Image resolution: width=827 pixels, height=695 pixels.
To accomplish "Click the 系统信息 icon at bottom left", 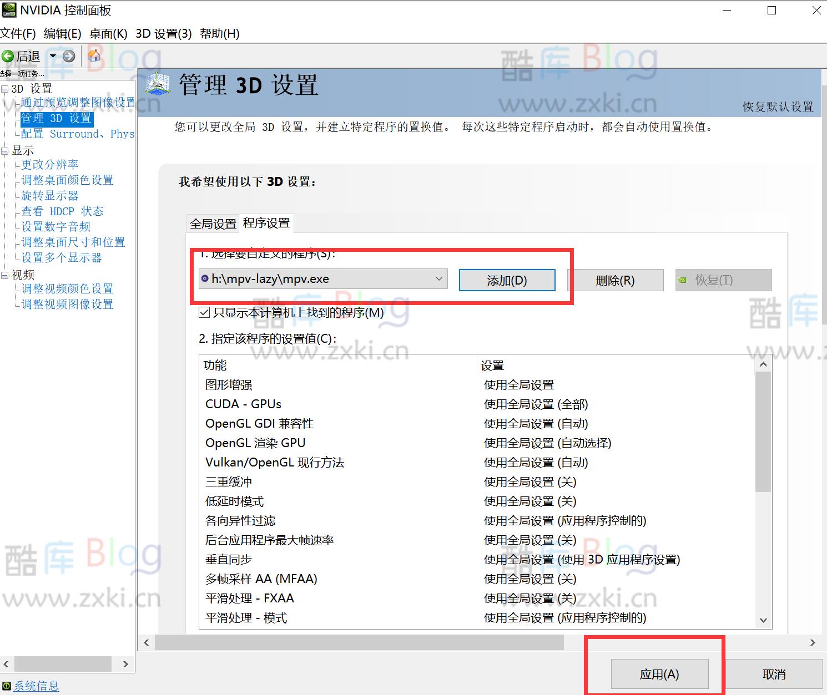I will (x=7, y=686).
